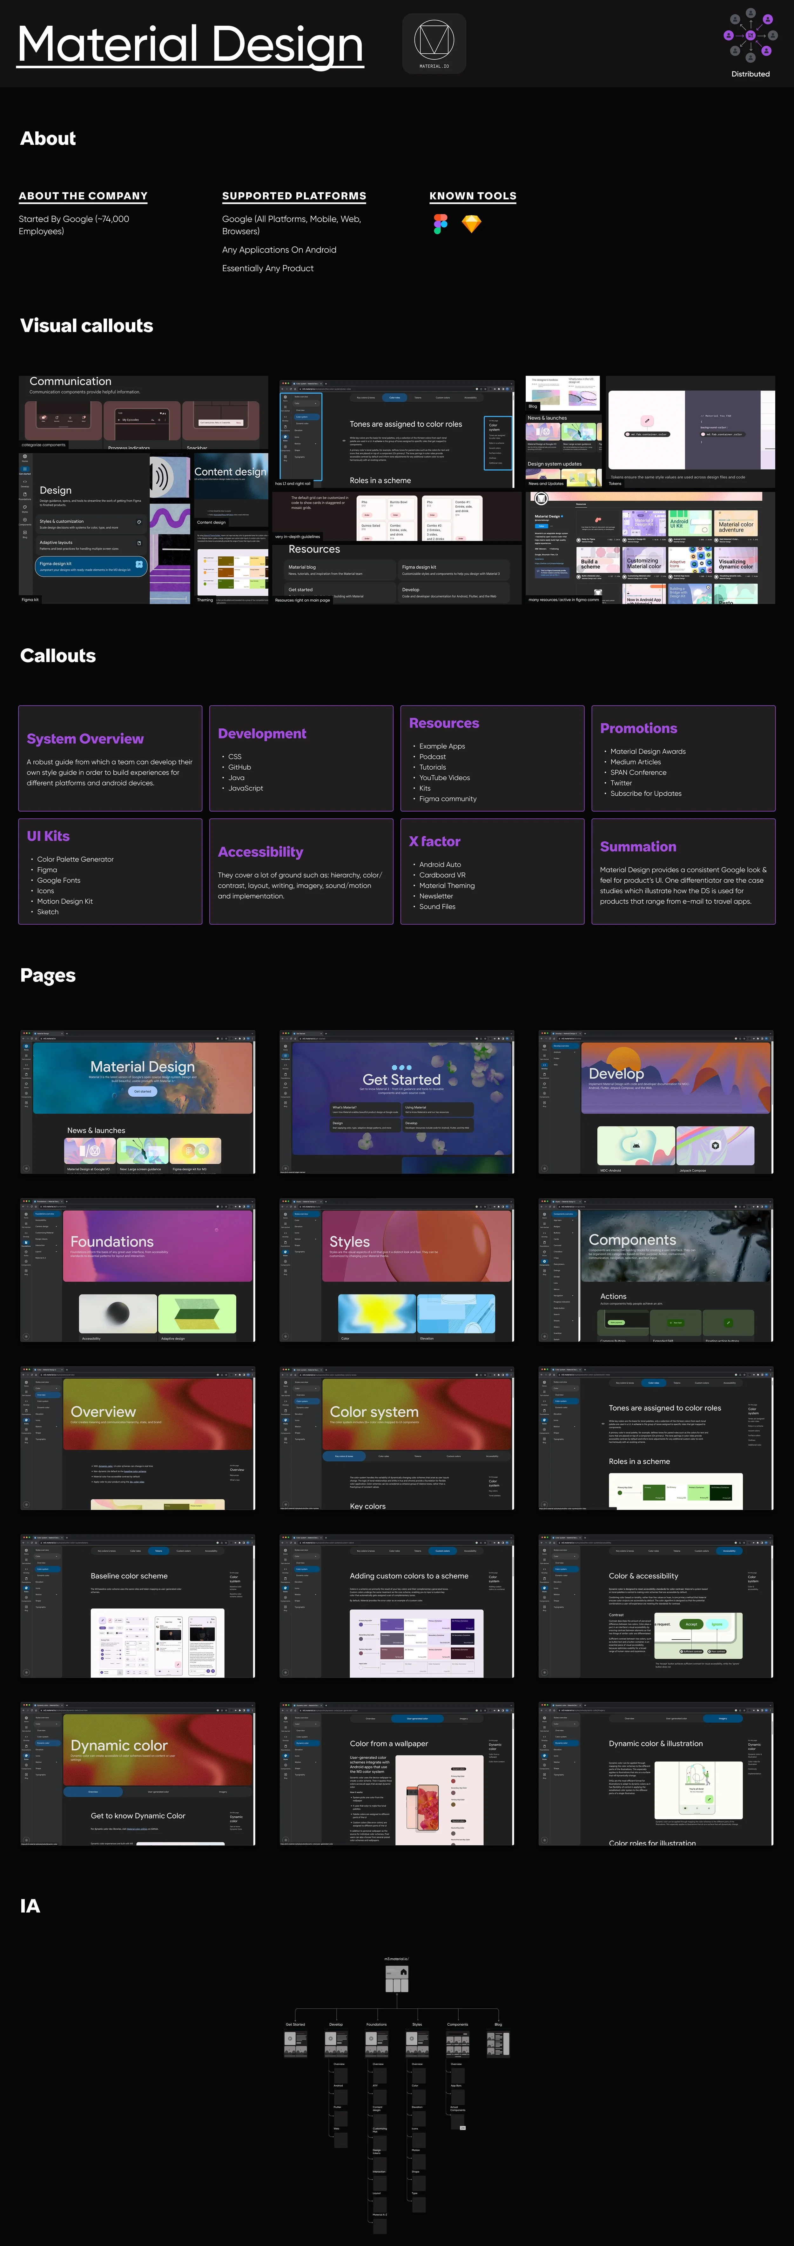
Task: Click the Known Tools heading
Action: click(x=473, y=196)
